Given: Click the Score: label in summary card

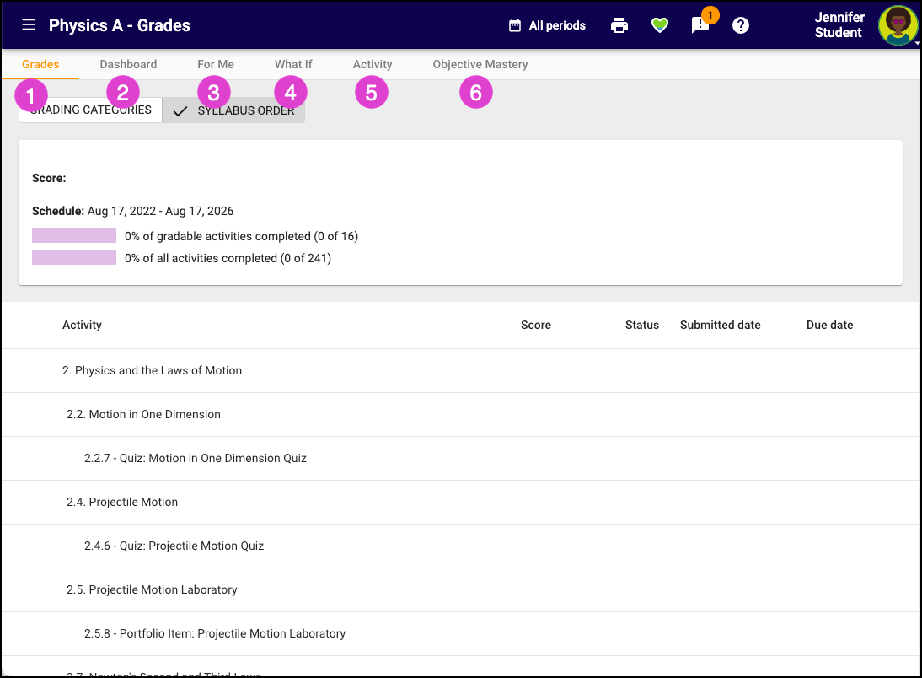Looking at the screenshot, I should click(x=49, y=178).
